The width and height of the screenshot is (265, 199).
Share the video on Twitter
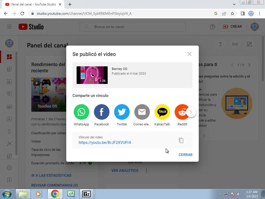tap(122, 112)
